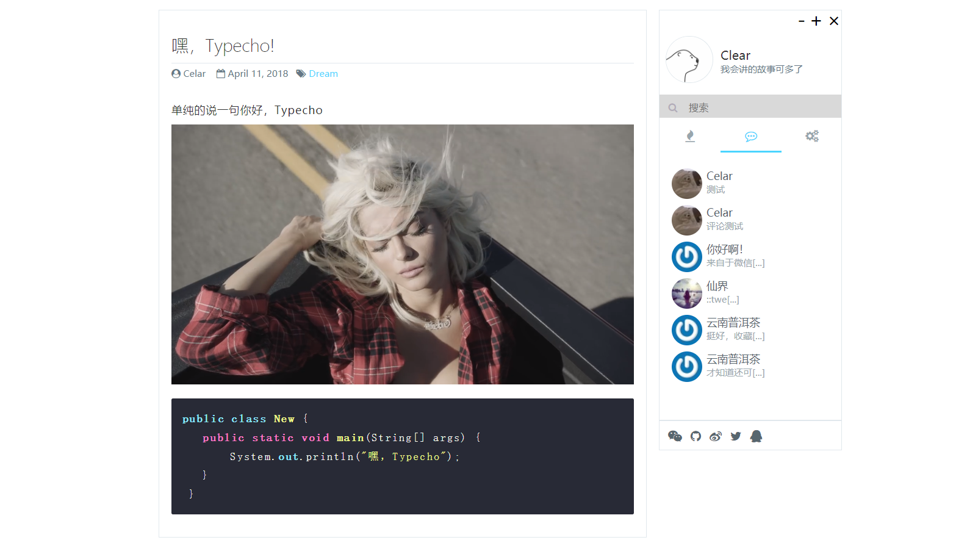The image size is (967, 540).
Task: Click the polar bear profile avatar
Action: click(x=689, y=60)
